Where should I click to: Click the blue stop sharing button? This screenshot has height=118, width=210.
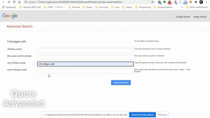pos(142,115)
